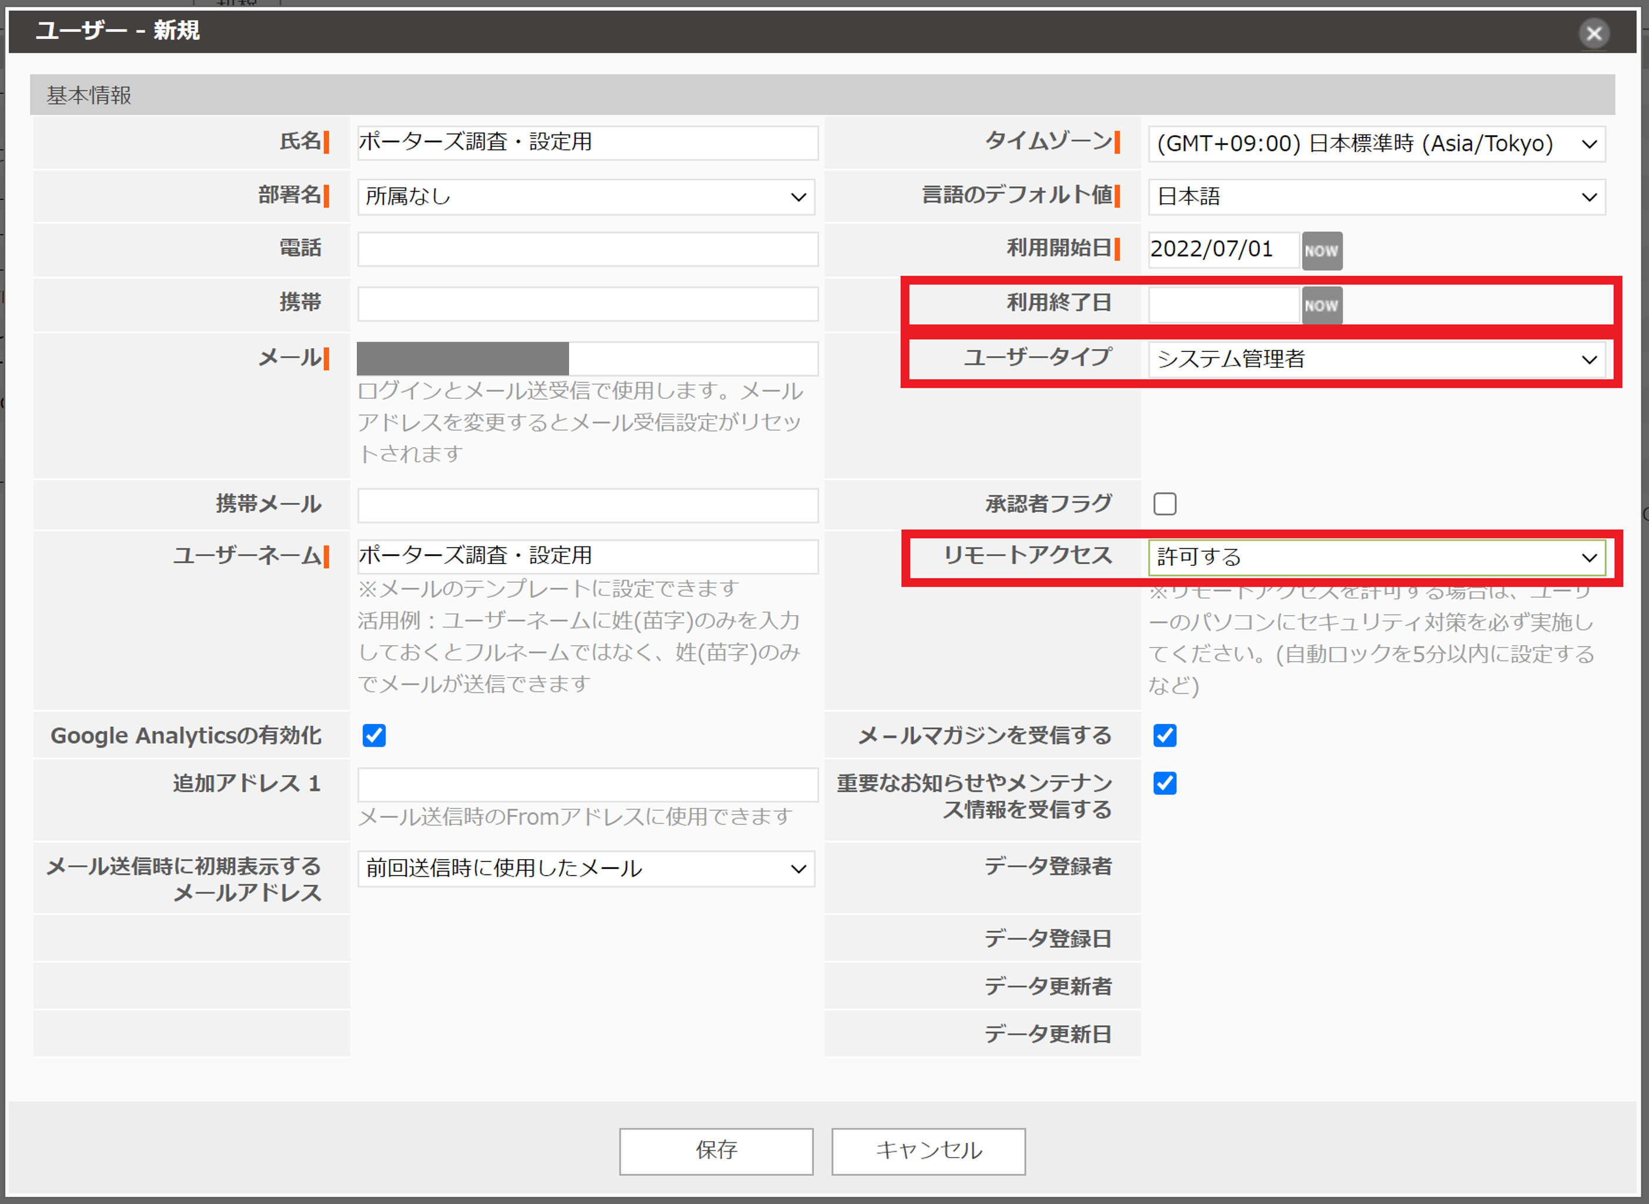Open 言語のデフォルト値 dropdown showing 日本語
The image size is (1649, 1204).
pyautogui.click(x=1376, y=197)
